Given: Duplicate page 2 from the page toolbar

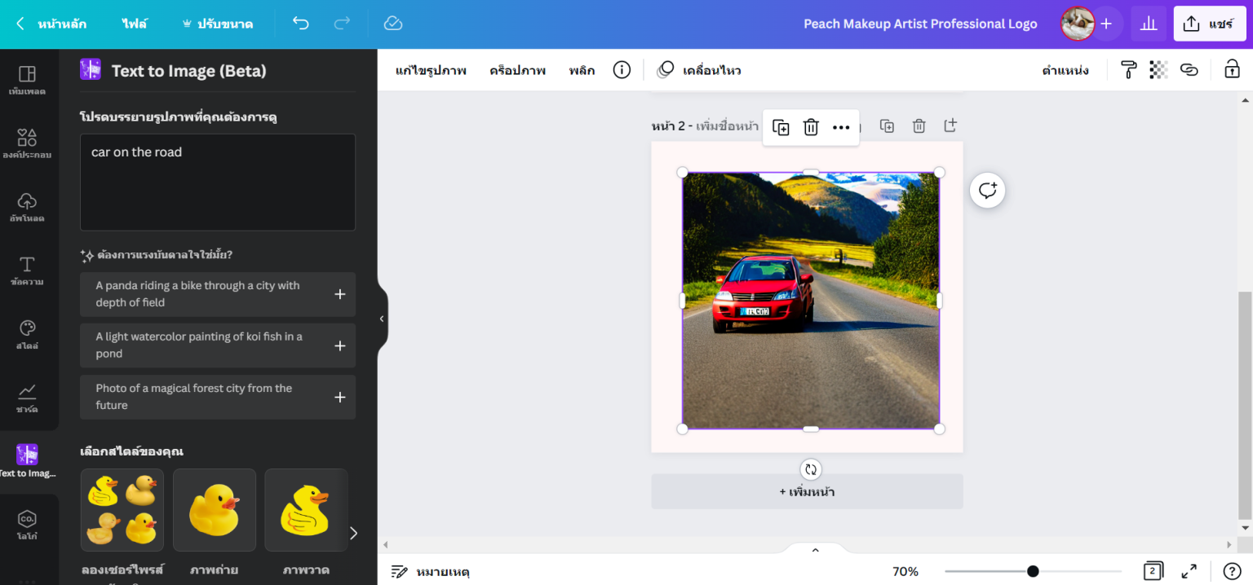Looking at the screenshot, I should (887, 125).
